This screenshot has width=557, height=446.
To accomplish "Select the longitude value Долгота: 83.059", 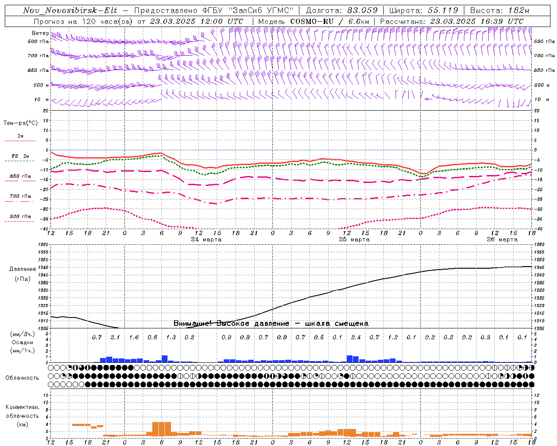I will tap(342, 10).
